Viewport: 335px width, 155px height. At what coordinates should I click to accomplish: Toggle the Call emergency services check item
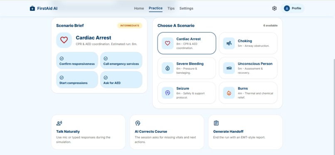click(x=121, y=61)
